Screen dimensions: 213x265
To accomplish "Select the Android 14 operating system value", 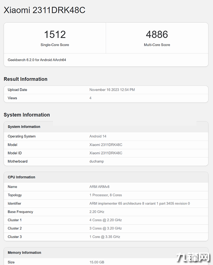I will (x=98, y=136).
